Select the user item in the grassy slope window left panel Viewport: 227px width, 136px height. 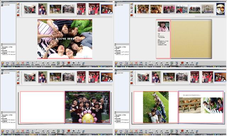119,73
